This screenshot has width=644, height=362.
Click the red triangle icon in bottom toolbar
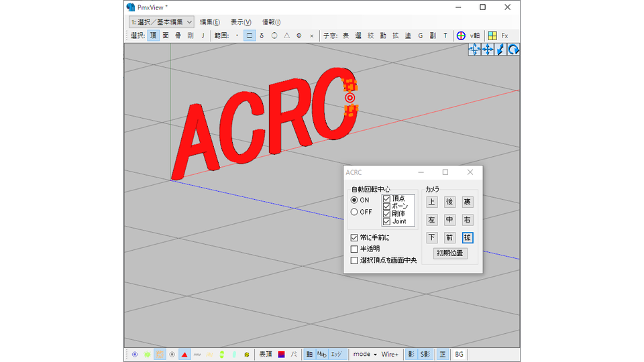pyautogui.click(x=184, y=354)
